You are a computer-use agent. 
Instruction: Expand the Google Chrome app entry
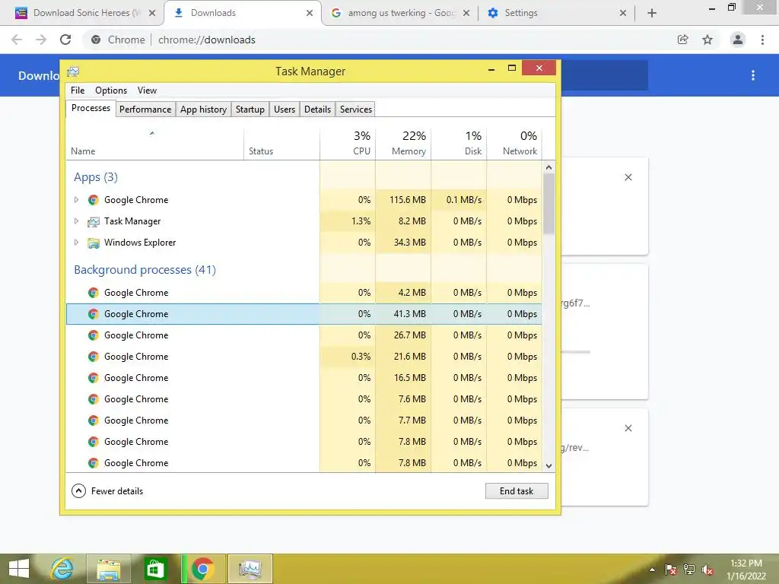76,200
